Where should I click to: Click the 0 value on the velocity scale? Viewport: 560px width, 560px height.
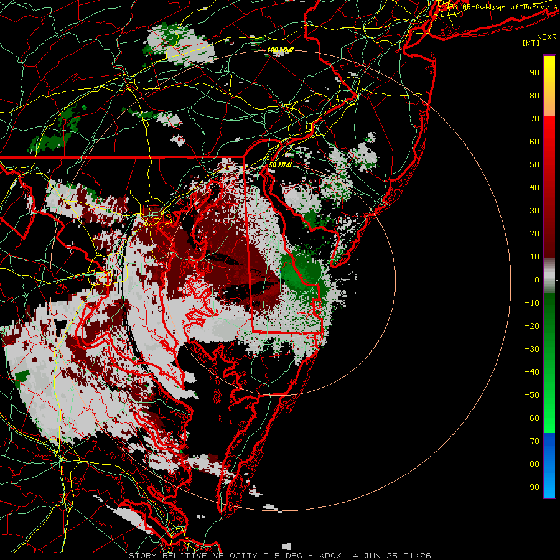(x=537, y=279)
